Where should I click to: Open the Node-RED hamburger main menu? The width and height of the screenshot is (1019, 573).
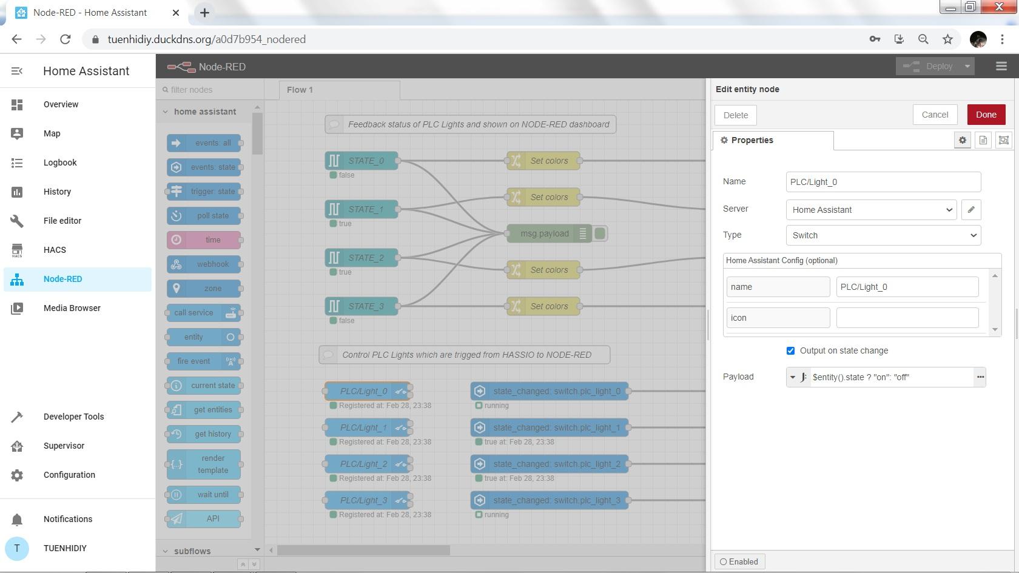1001,66
